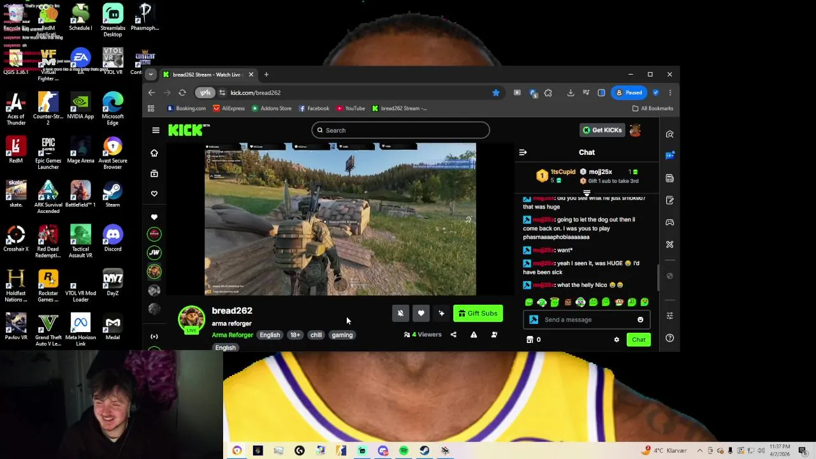Open browser sidebar help question icon

pyautogui.click(x=669, y=339)
